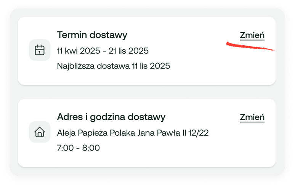
Task: Click the house number 12/22
Action: tap(198, 133)
